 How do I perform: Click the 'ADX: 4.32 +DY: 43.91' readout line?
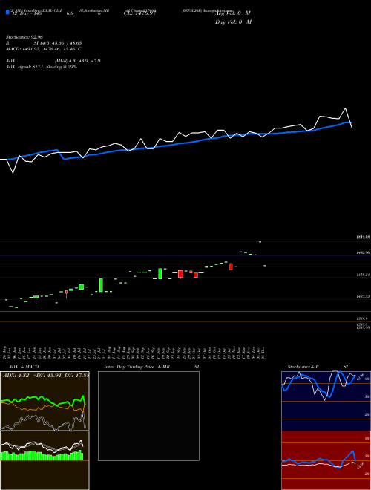point(46,376)
